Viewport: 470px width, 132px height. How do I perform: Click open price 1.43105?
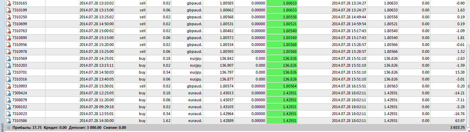pos(227,107)
